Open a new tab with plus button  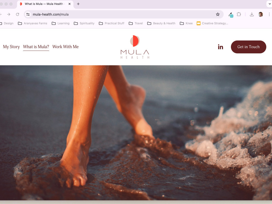coord(78,4)
